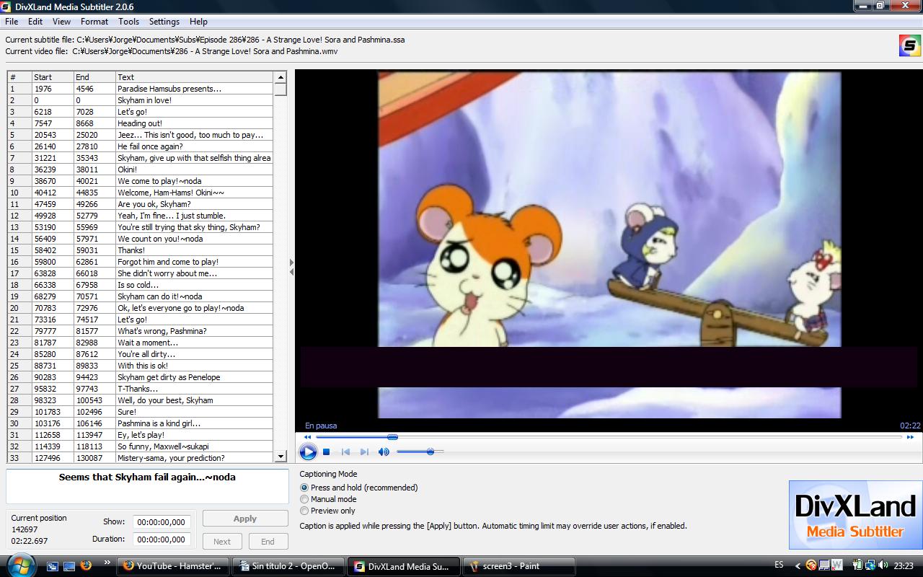Open the Help menu
Viewport: 923px width, 577px height.
tap(198, 22)
